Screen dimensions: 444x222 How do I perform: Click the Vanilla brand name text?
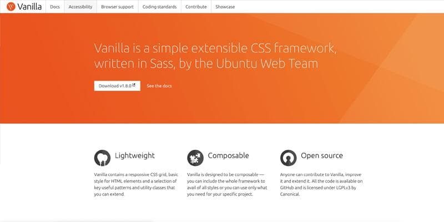click(x=29, y=7)
